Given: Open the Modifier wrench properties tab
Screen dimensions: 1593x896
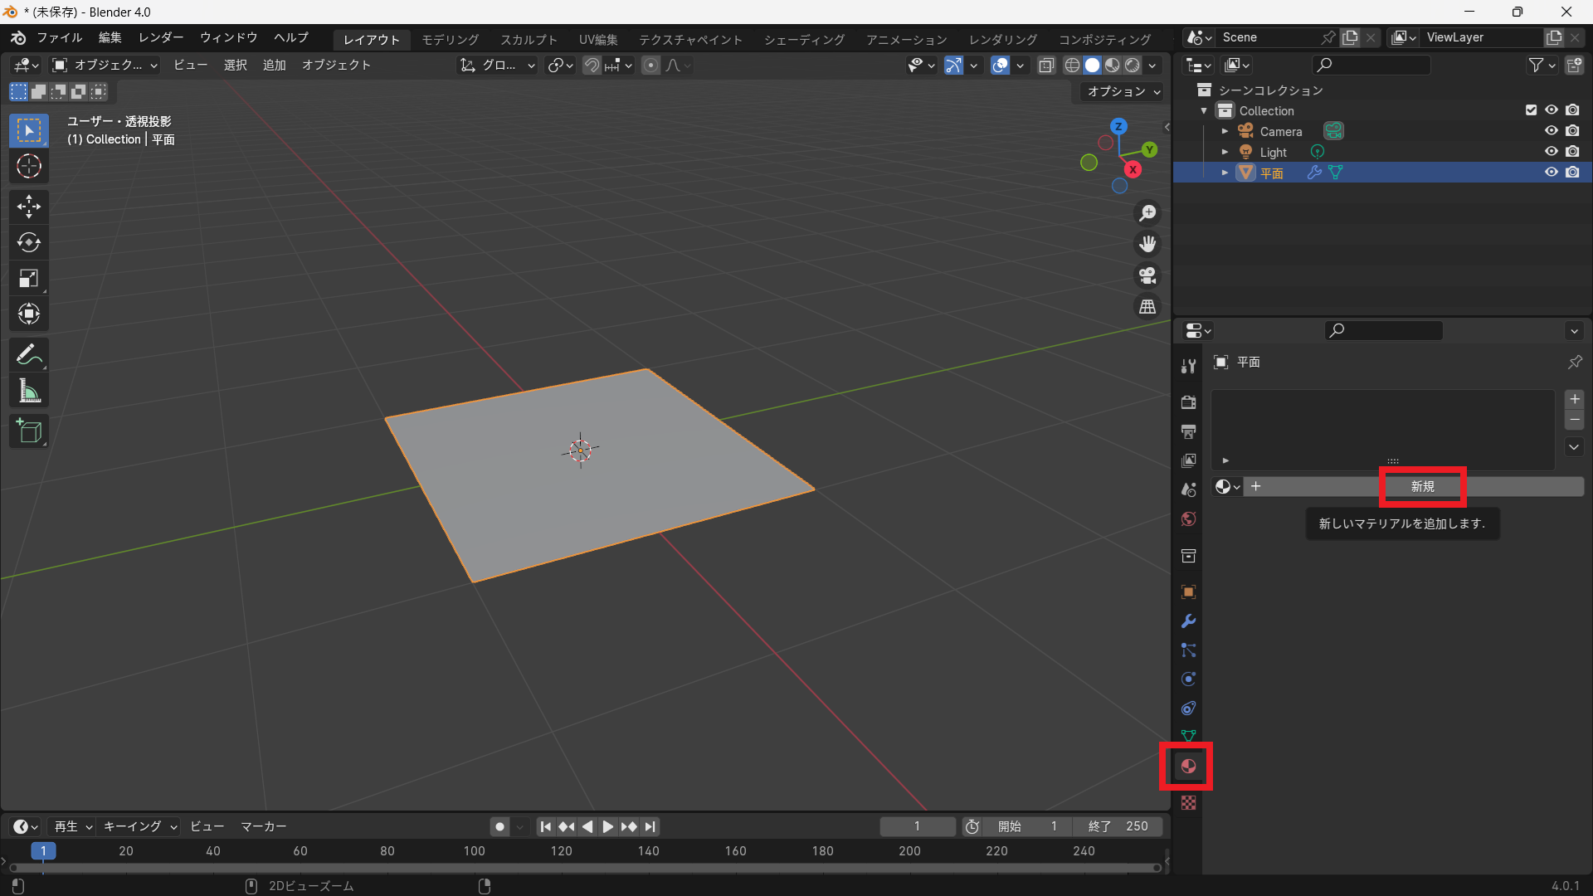Looking at the screenshot, I should [1188, 621].
